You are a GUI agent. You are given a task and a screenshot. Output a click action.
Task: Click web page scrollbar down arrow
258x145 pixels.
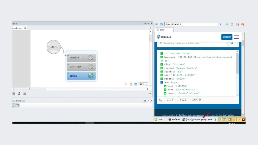pyautogui.click(x=243, y=115)
